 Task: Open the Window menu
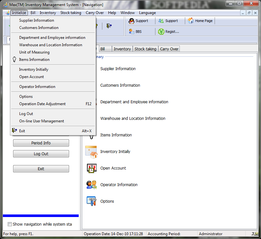[128, 13]
